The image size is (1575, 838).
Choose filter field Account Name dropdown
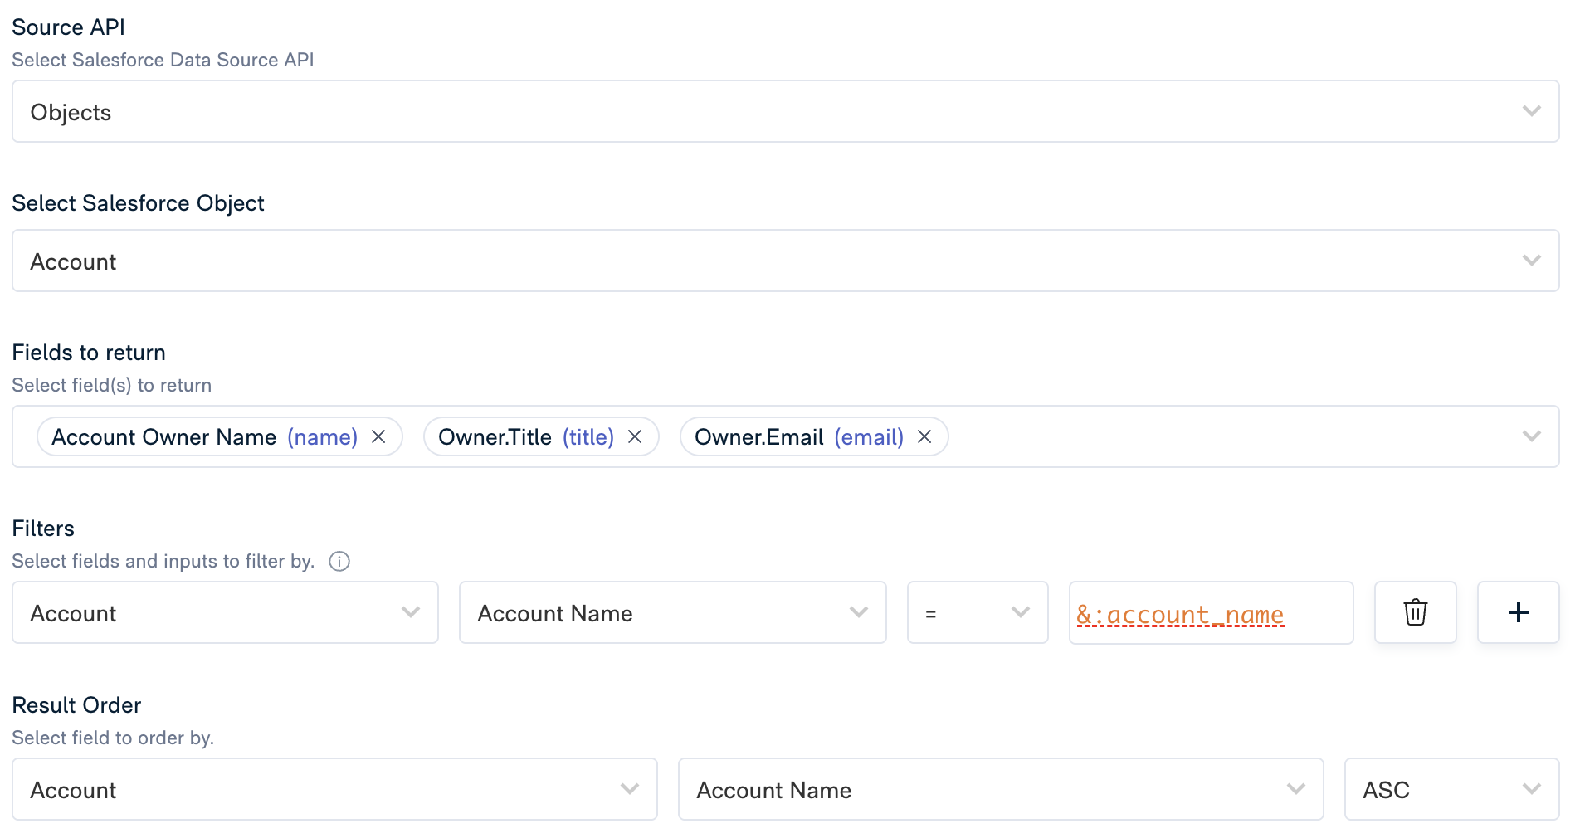coord(672,612)
